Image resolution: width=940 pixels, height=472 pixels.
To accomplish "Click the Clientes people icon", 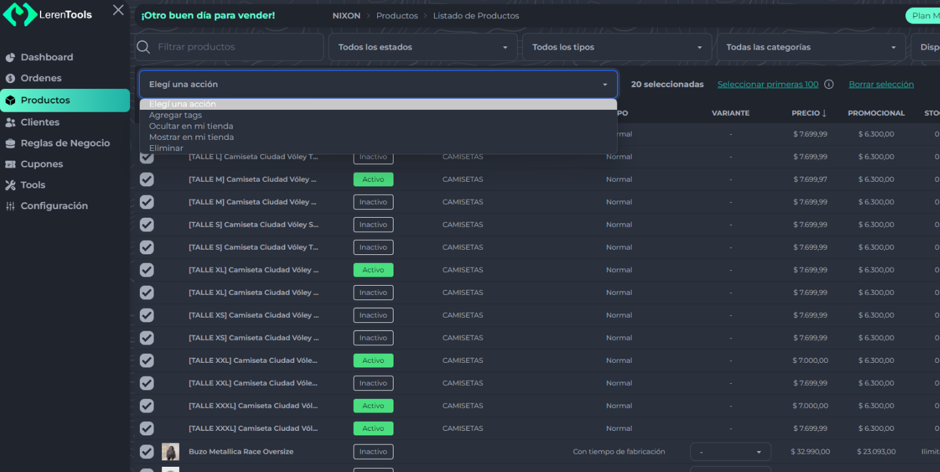I will click(x=10, y=122).
